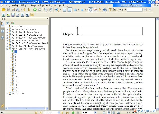Open the 文档 (Document) menu
159x114 pixels.
coord(32,6)
